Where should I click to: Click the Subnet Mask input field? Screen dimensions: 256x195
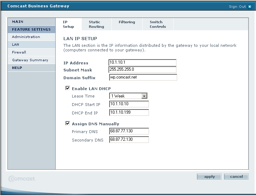(142, 69)
